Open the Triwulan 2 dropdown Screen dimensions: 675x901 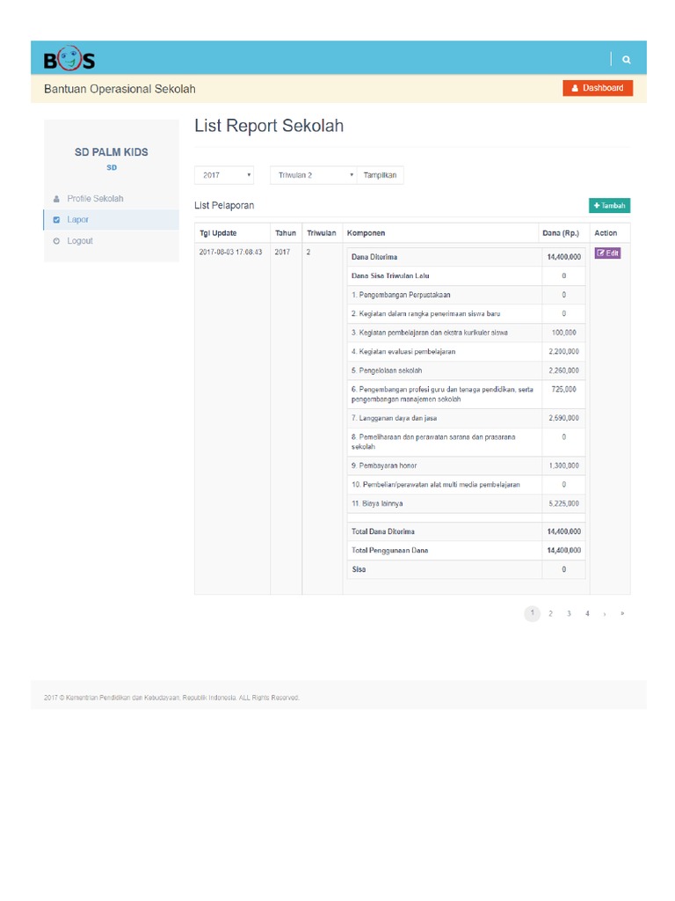click(313, 175)
